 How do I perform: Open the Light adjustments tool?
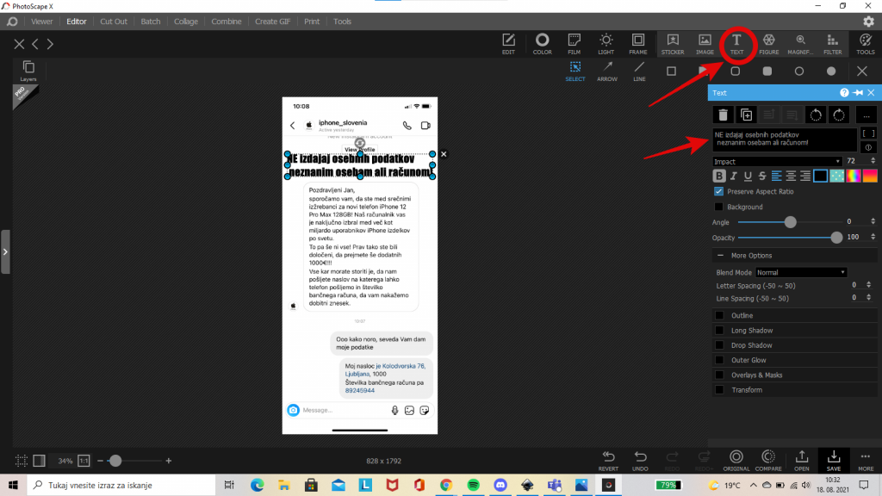pos(606,44)
